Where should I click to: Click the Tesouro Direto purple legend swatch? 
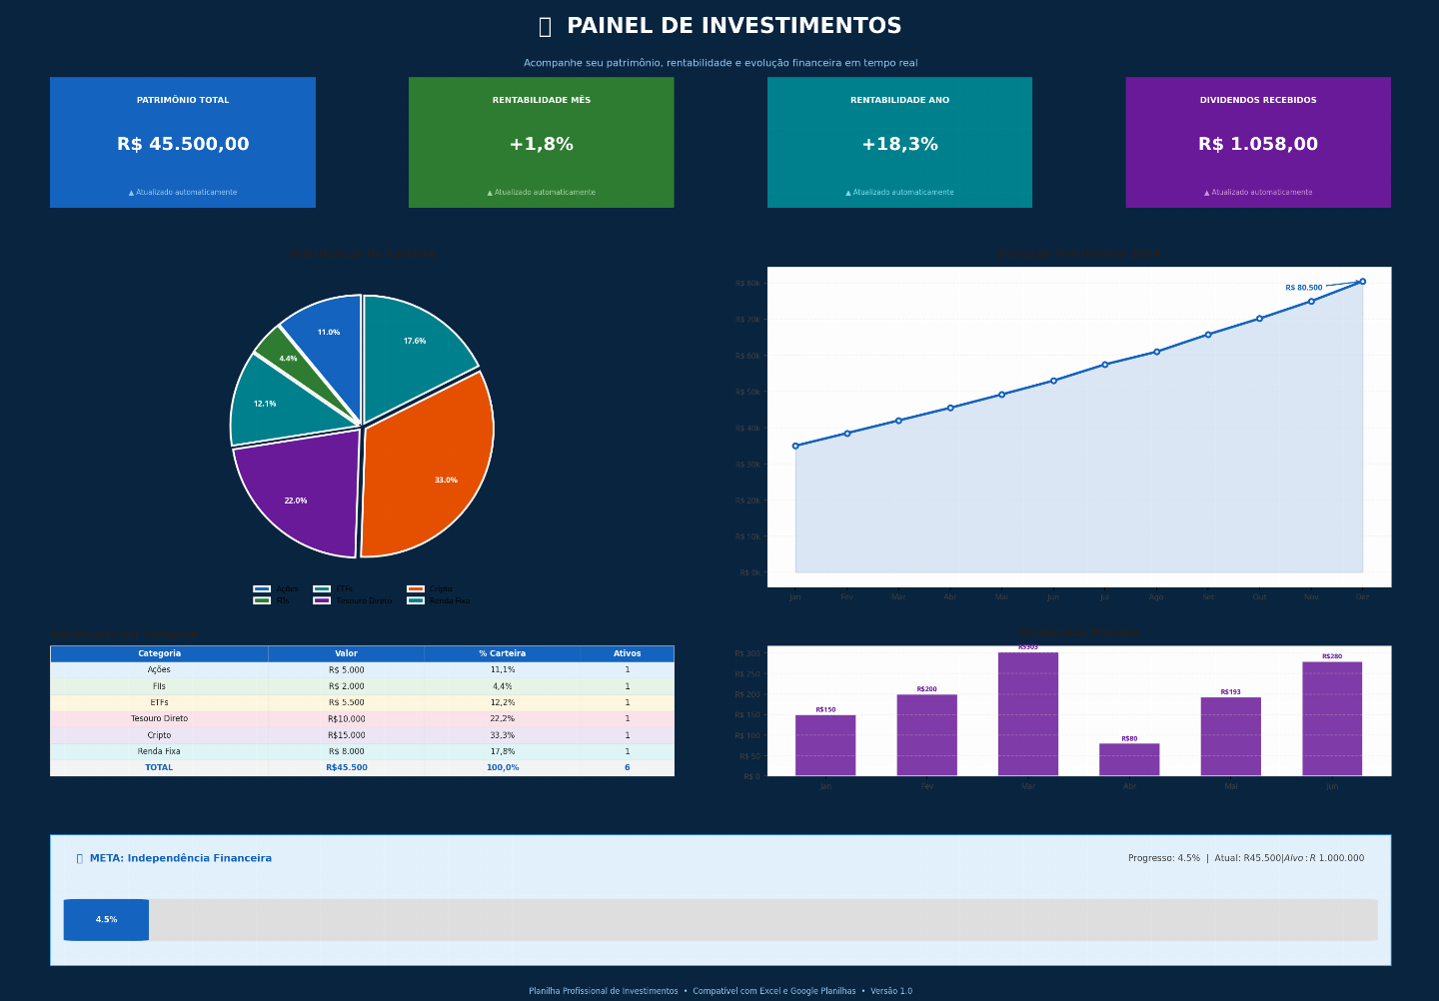pyautogui.click(x=322, y=600)
